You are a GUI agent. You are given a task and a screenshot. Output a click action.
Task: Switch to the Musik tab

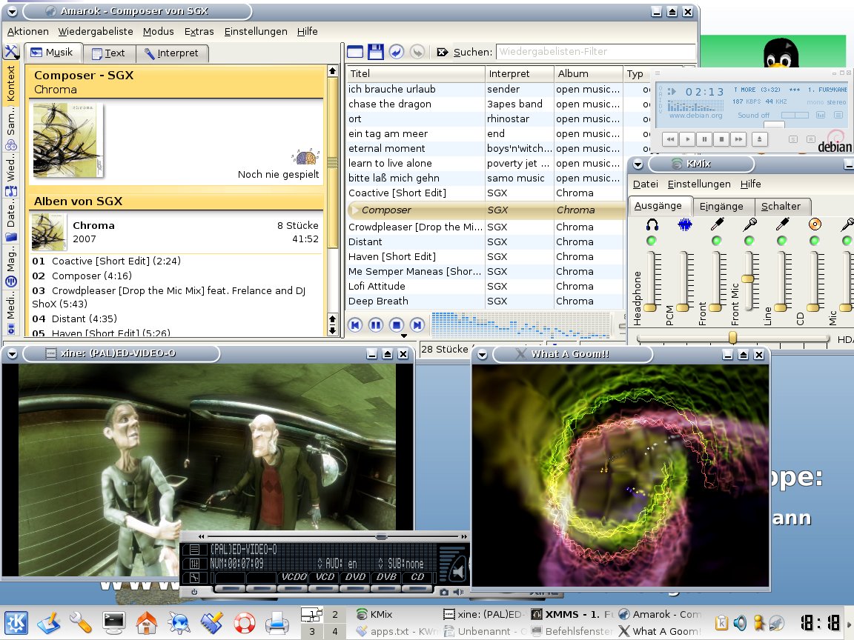[x=53, y=53]
